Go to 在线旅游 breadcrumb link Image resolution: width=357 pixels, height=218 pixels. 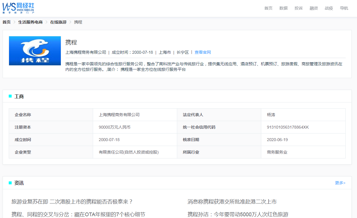click(58, 22)
